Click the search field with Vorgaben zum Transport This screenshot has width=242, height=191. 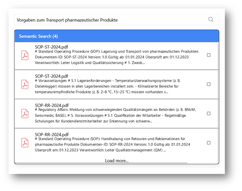click(117, 20)
